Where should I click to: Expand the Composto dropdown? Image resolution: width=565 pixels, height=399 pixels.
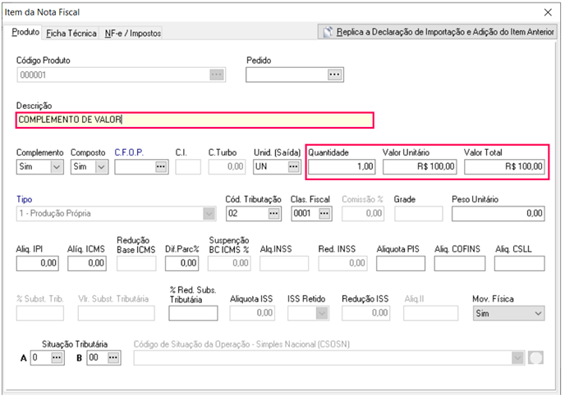pos(101,166)
